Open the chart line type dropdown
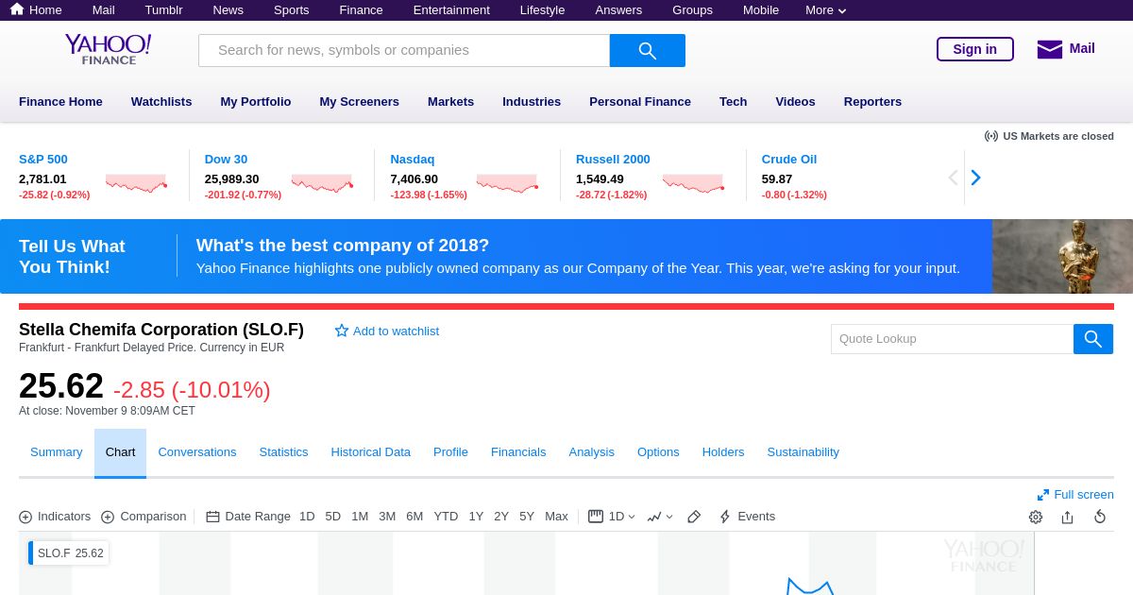1133x595 pixels. click(660, 517)
